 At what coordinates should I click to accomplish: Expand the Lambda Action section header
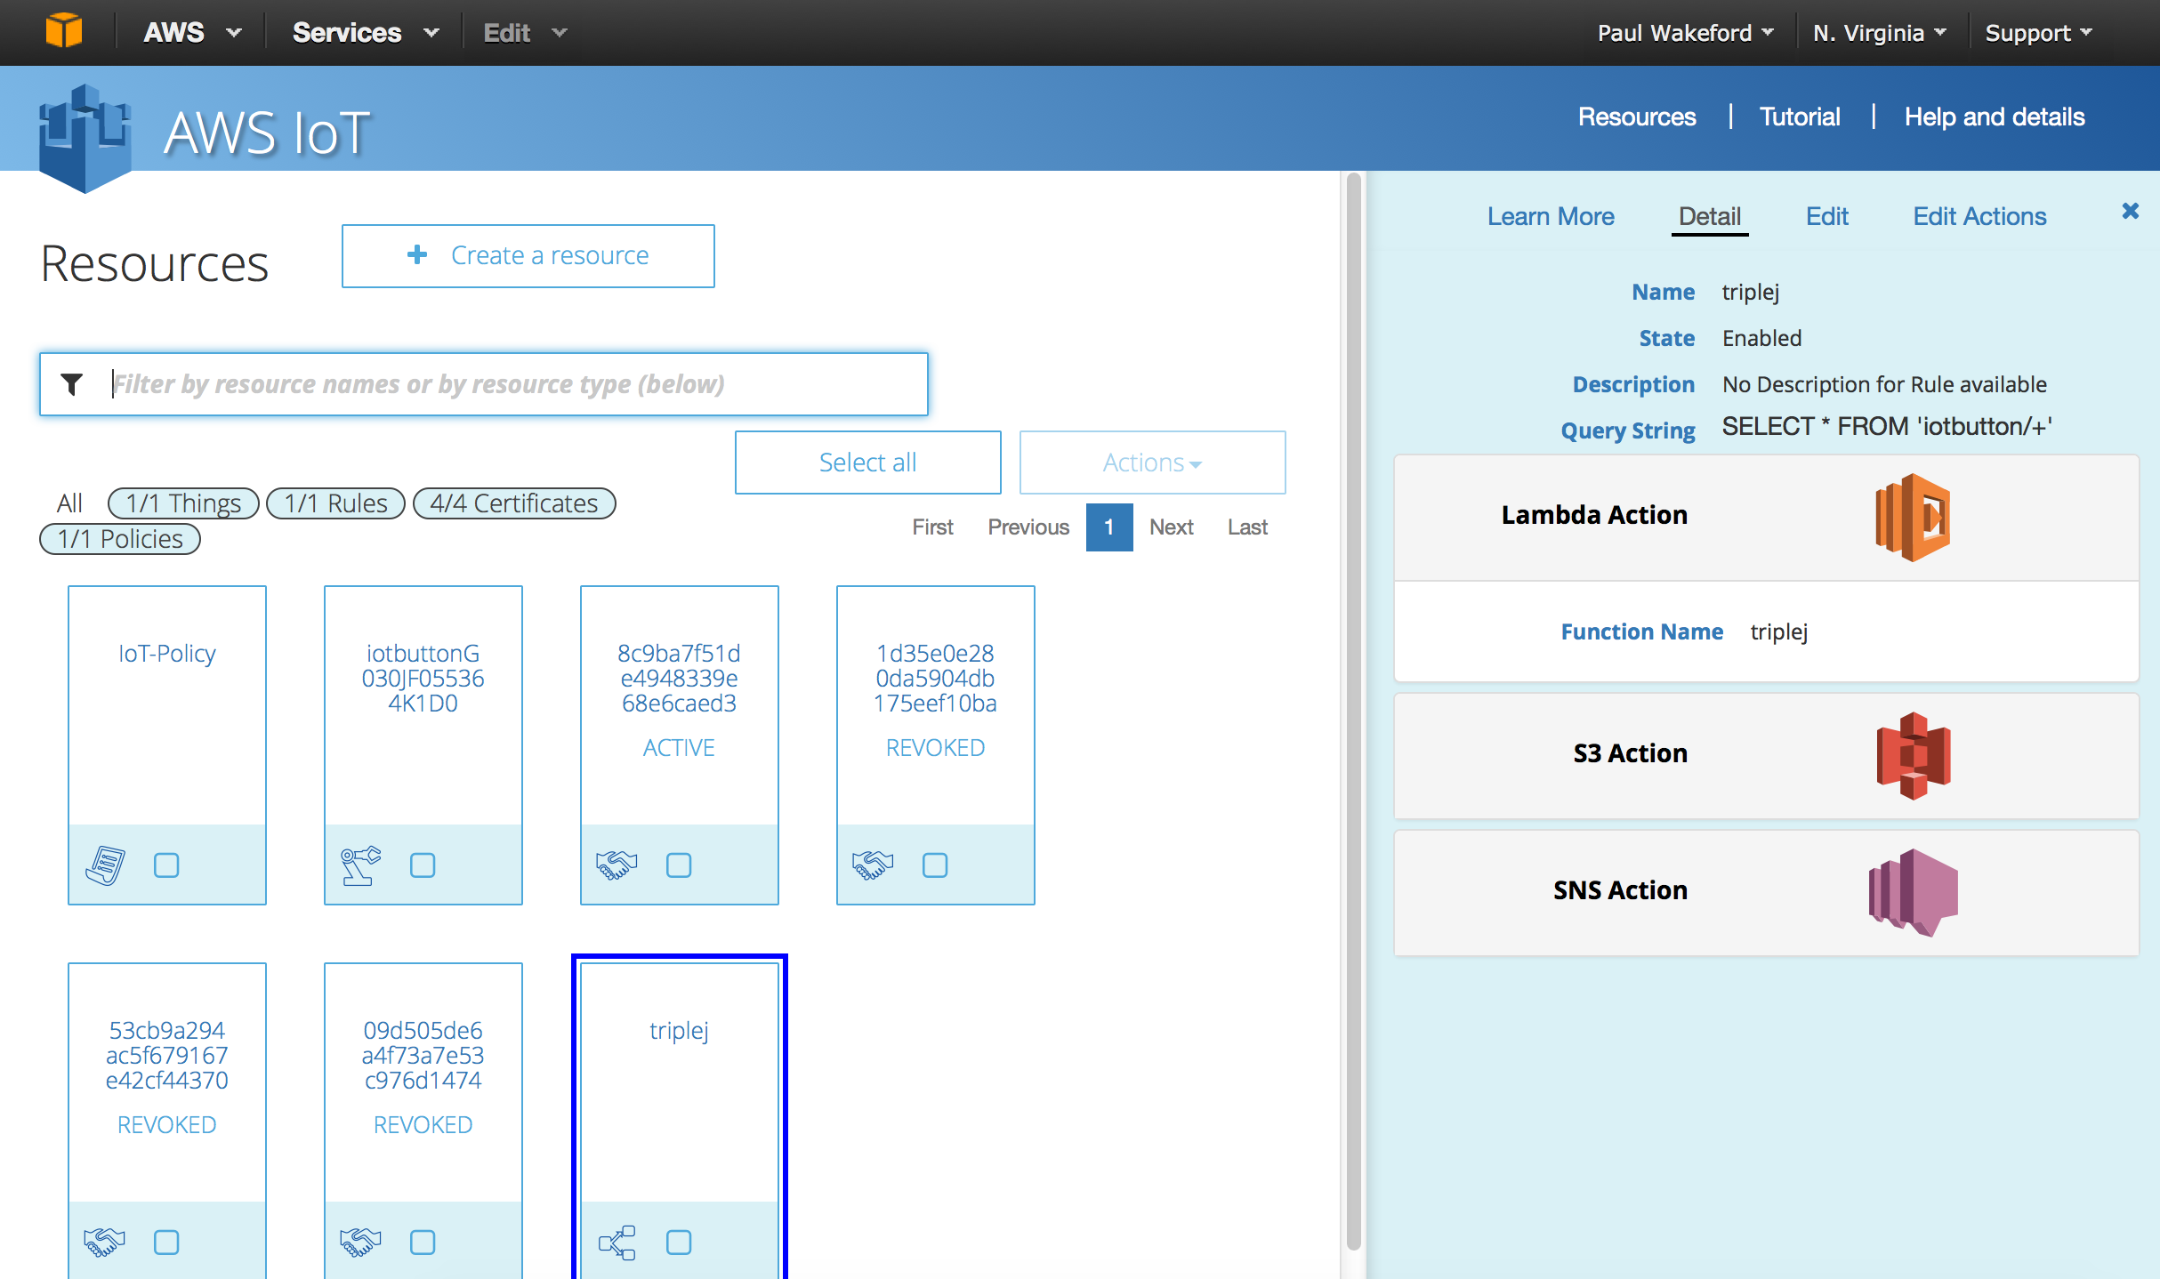point(1766,518)
